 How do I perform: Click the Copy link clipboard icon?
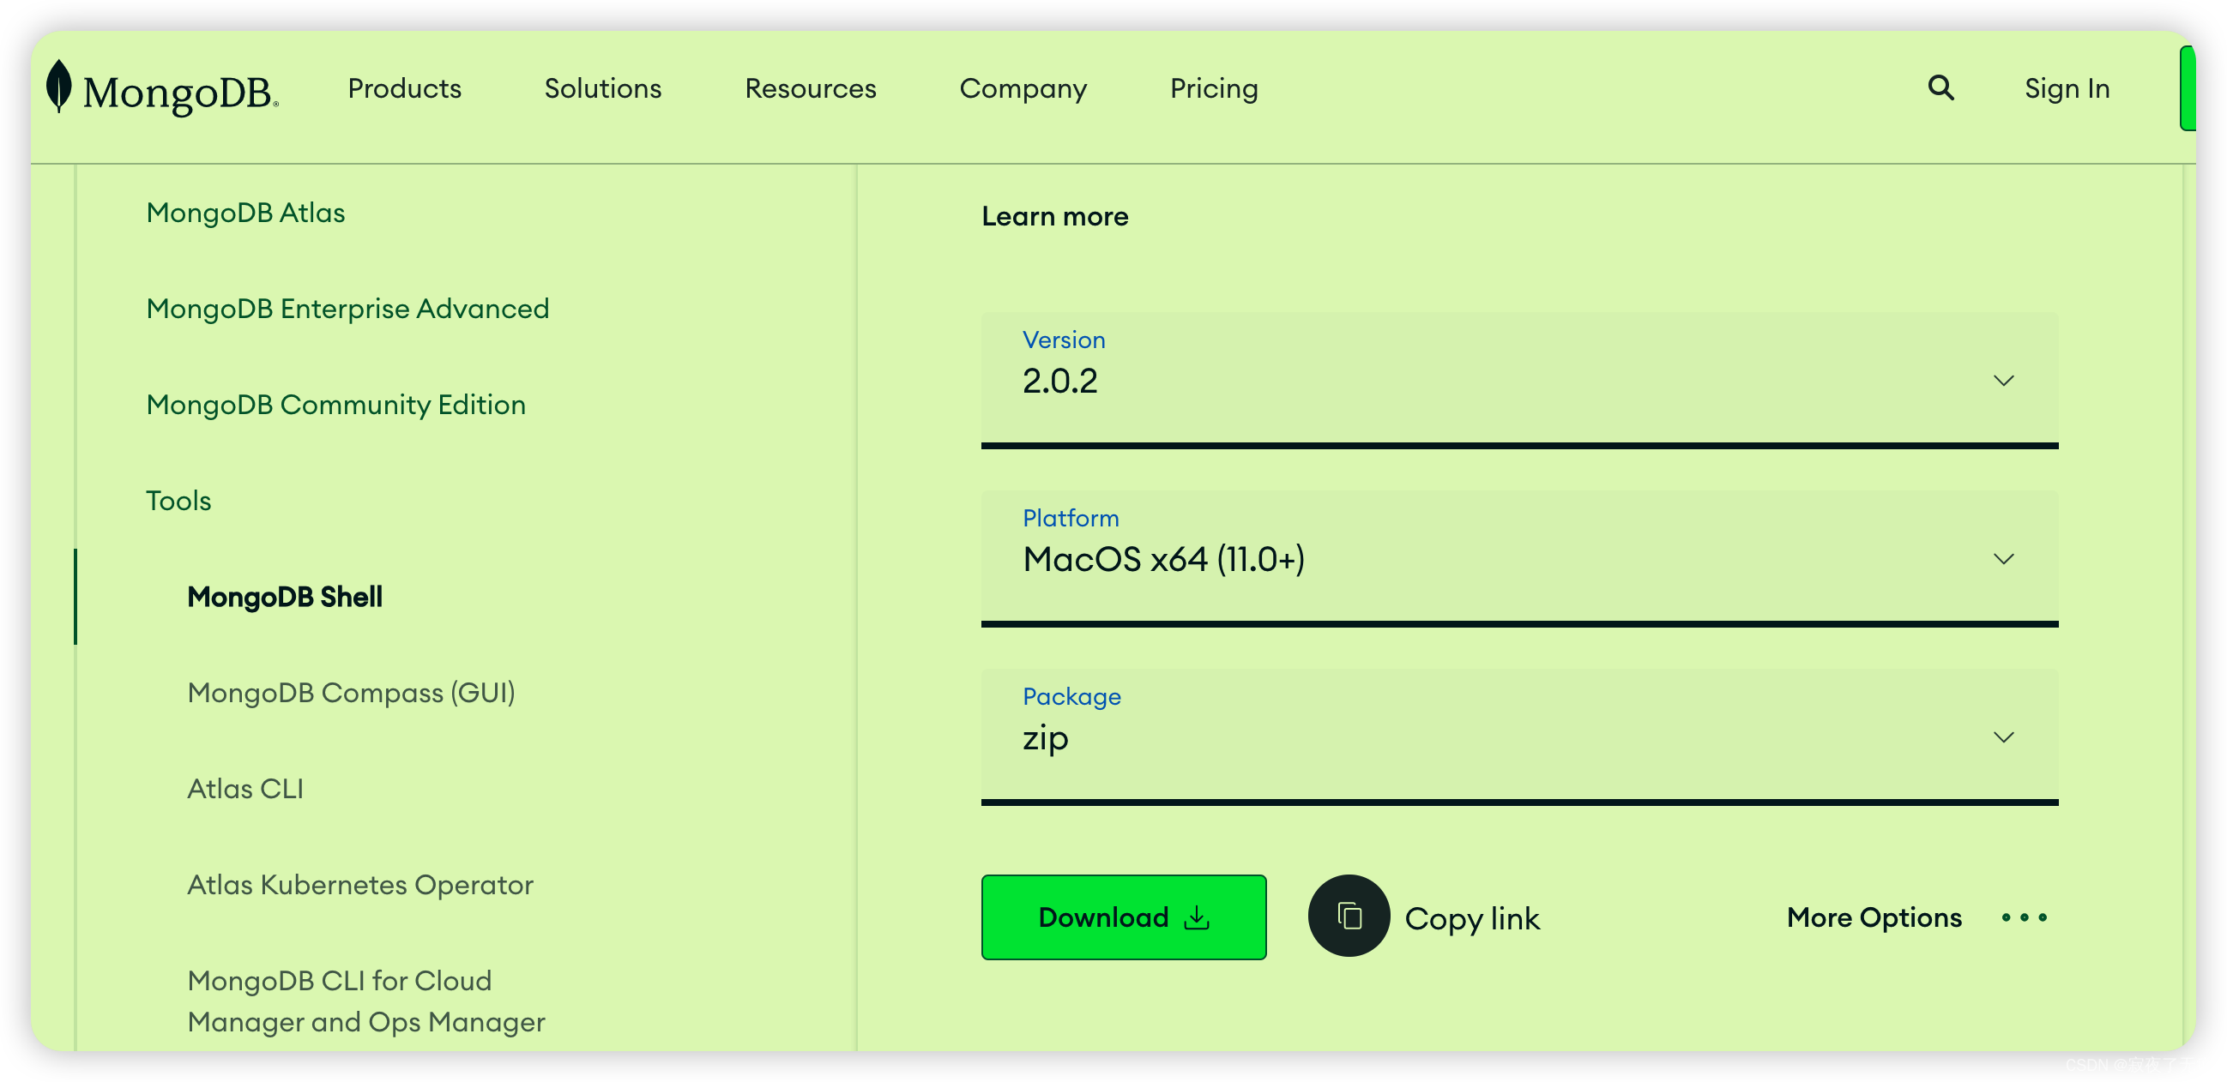tap(1349, 916)
